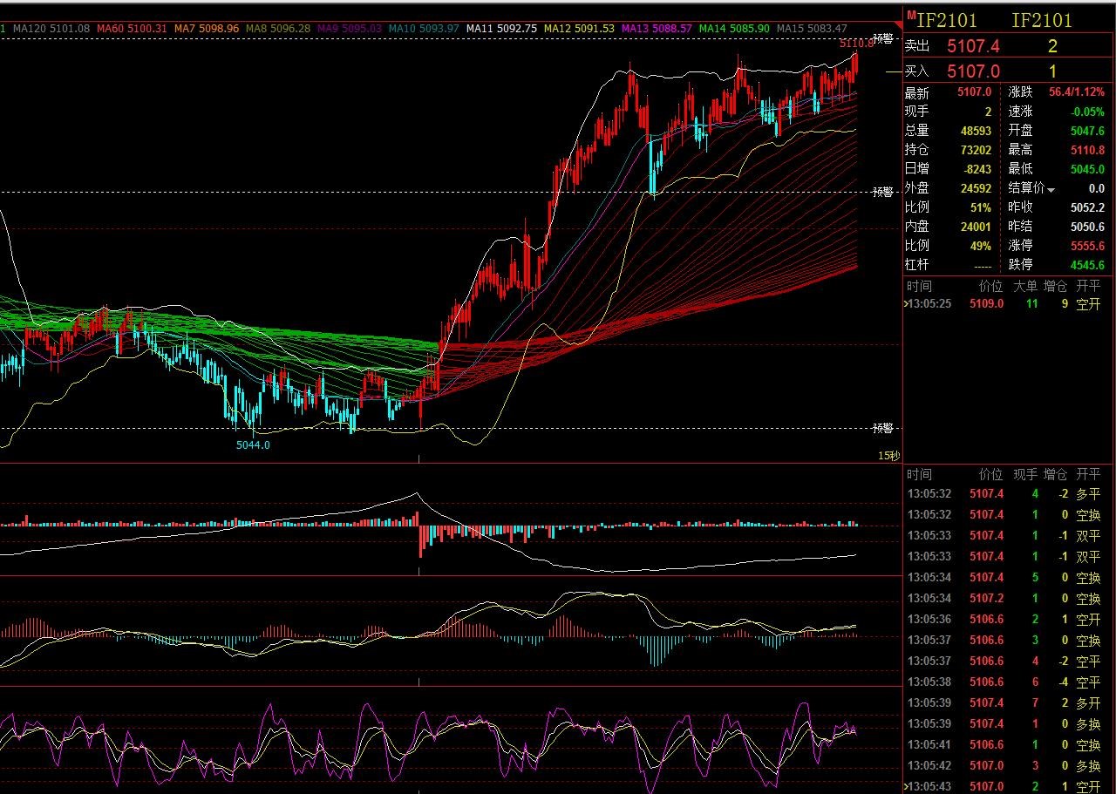Click the 15秒 period label on the chart
1116x794 pixels.
888,456
